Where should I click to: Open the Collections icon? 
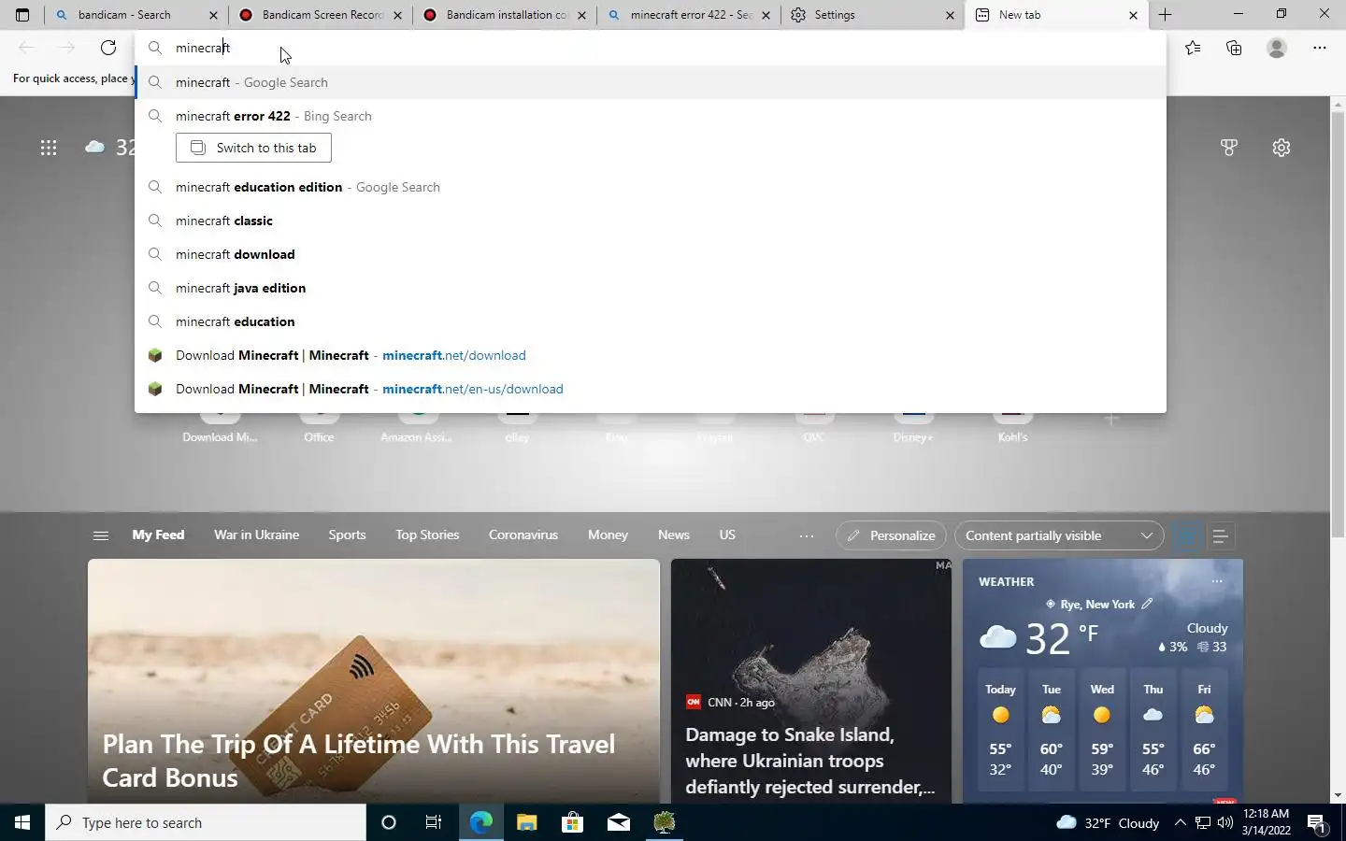click(x=1234, y=48)
